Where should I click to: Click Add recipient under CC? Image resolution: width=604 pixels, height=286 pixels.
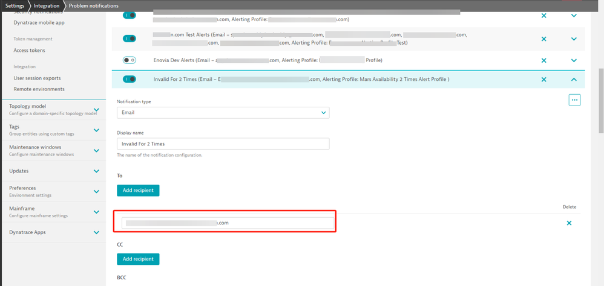pos(138,259)
